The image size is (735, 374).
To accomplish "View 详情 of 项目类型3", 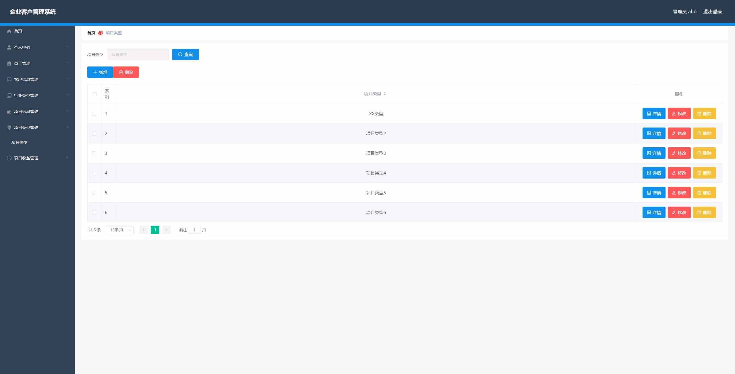I will (x=654, y=153).
